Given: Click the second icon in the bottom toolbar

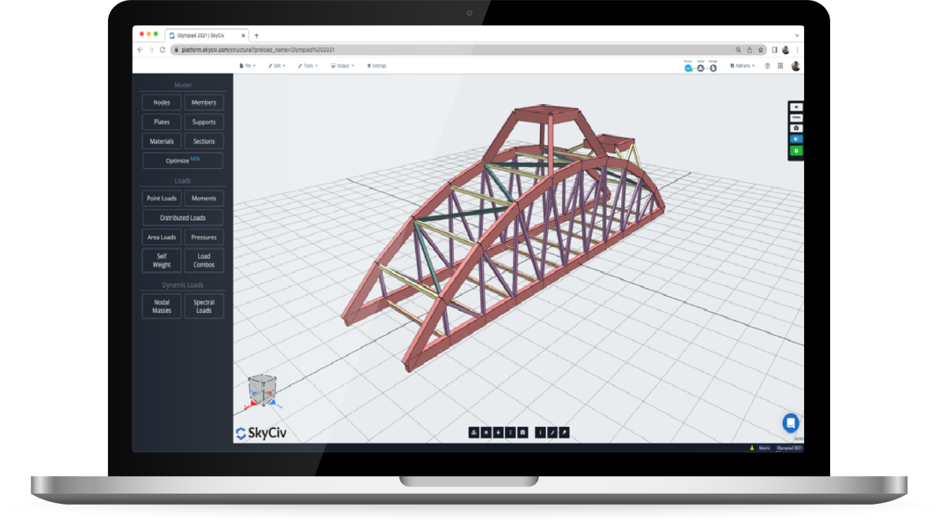Looking at the screenshot, I should (486, 432).
